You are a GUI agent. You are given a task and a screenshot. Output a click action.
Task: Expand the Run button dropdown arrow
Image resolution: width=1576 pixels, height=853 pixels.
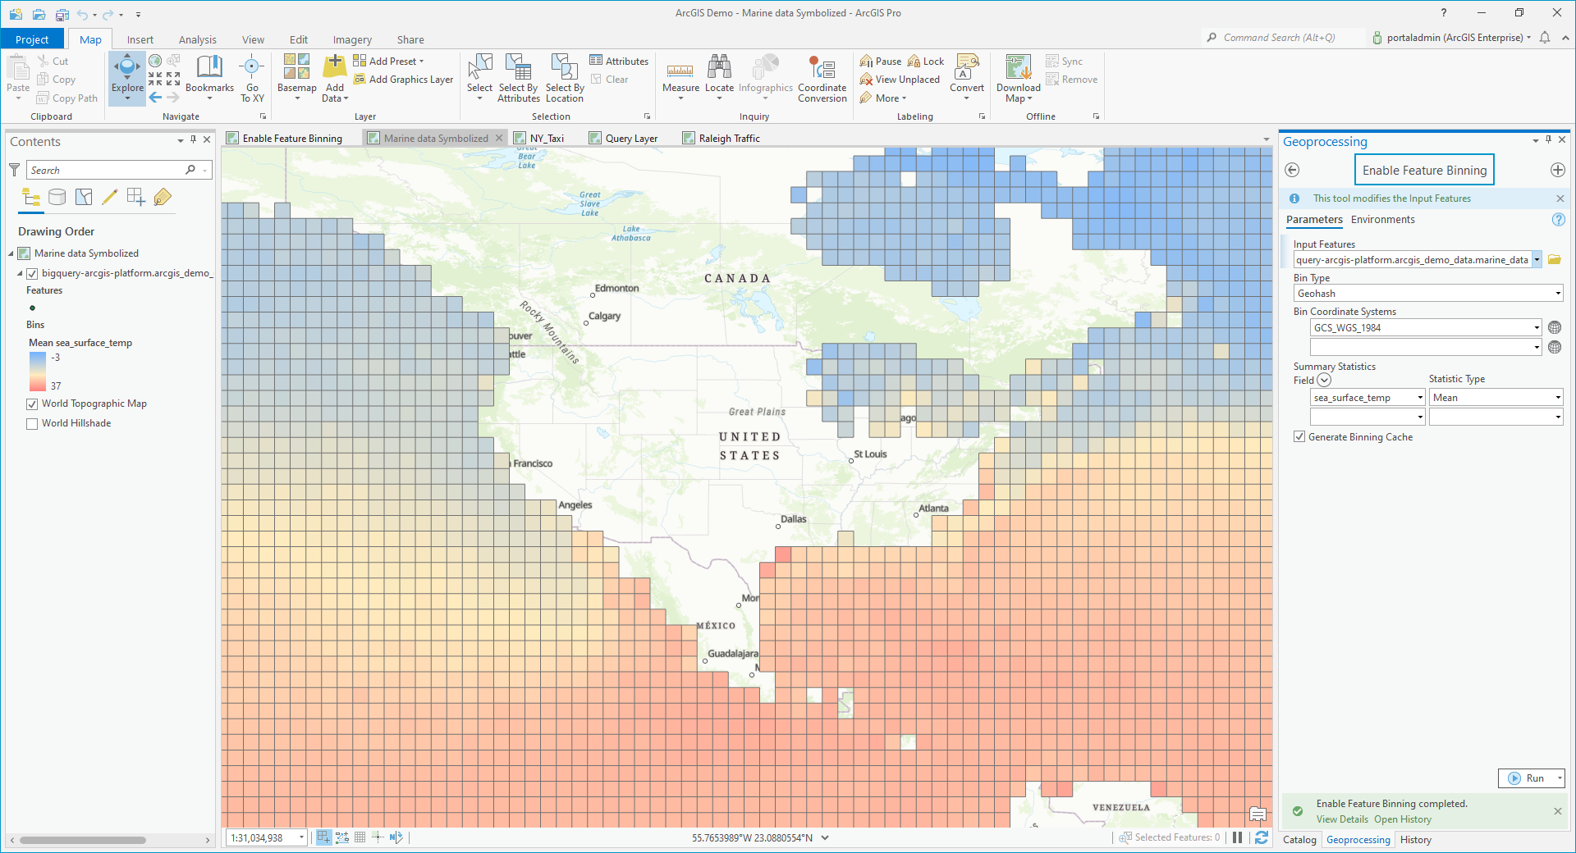tap(1560, 778)
